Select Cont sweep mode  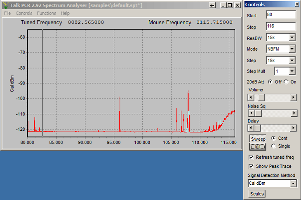[x=273, y=138]
